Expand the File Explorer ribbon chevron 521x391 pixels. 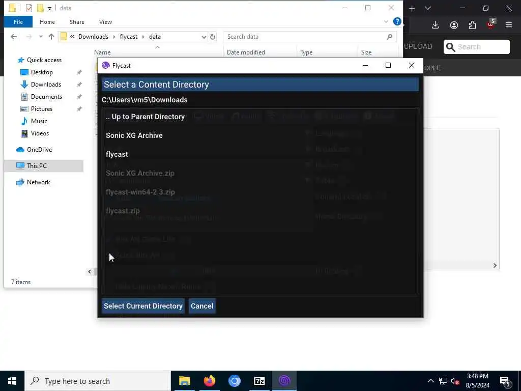pyautogui.click(x=386, y=21)
